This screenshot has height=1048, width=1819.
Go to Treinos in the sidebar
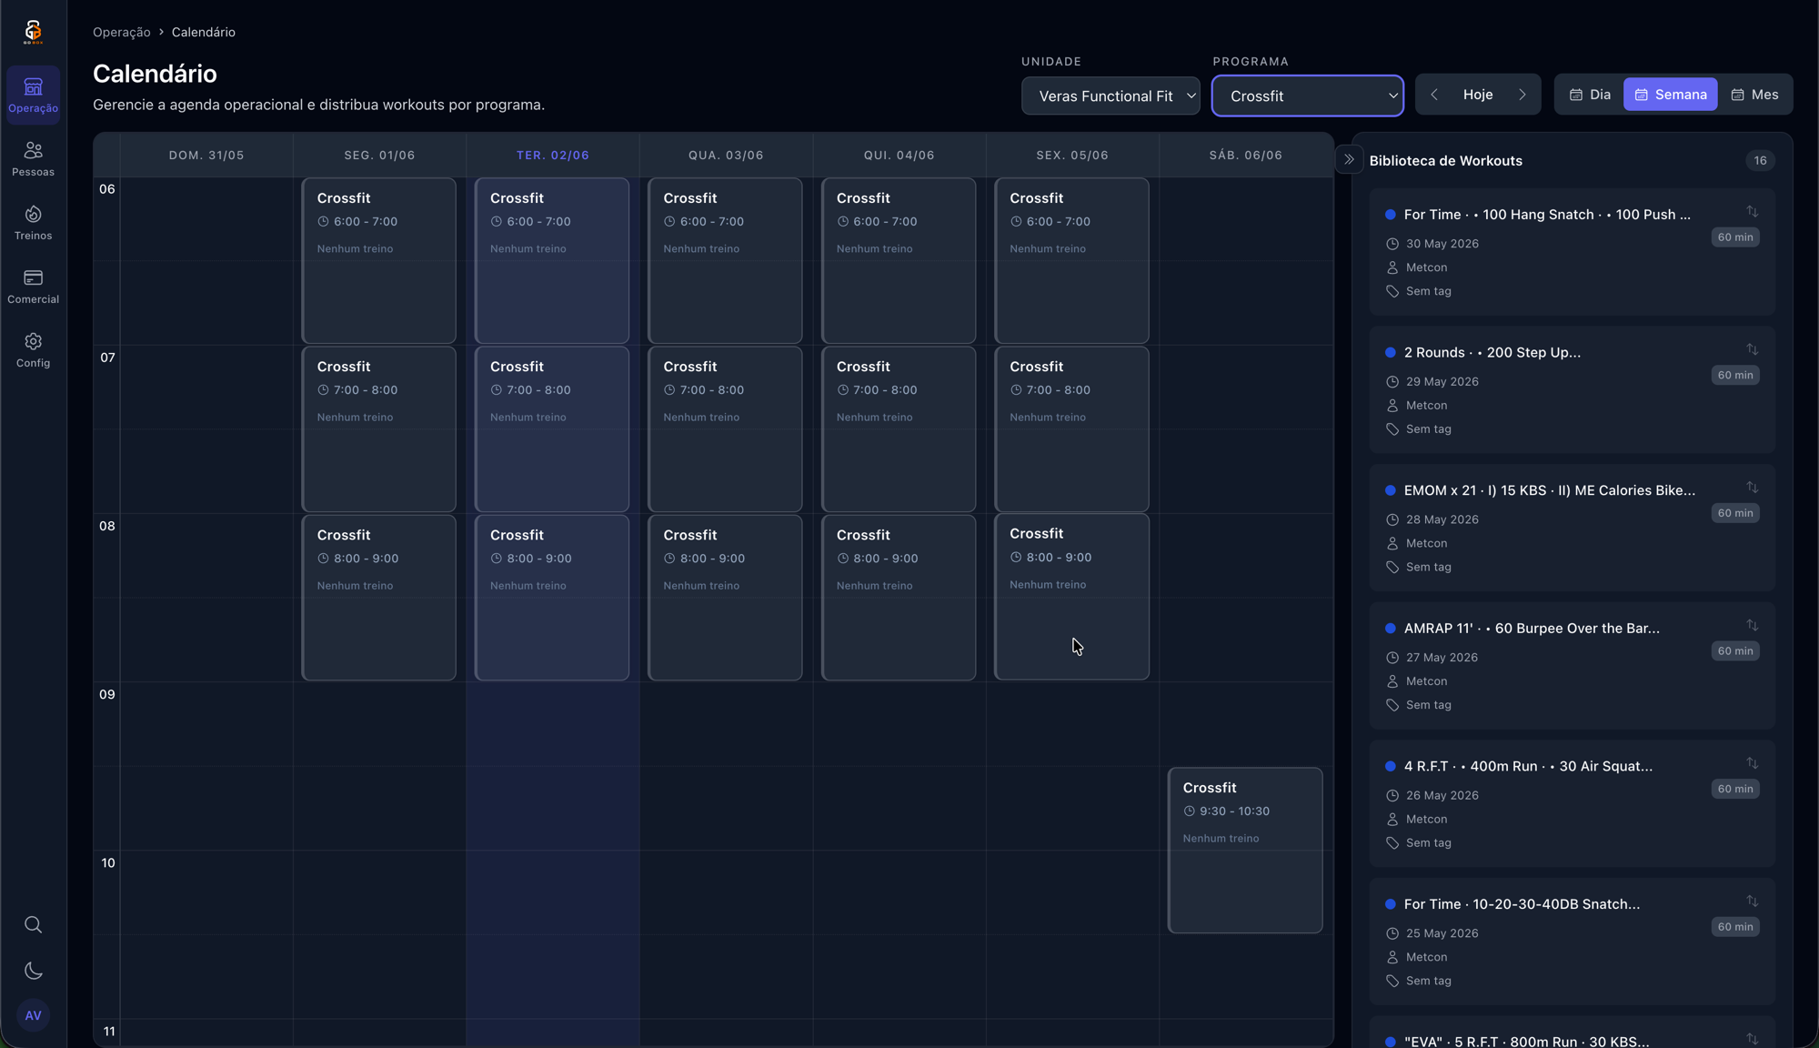[x=34, y=222]
